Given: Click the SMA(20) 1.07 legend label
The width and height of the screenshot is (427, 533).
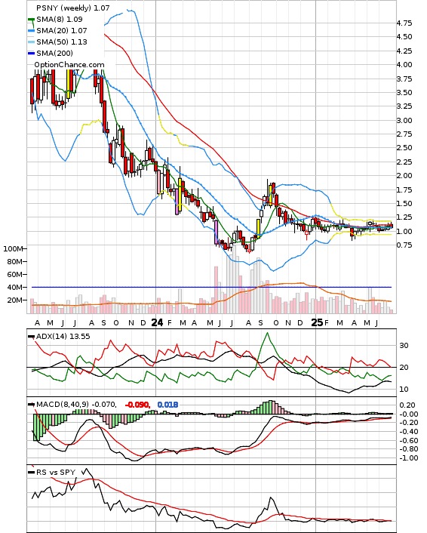Looking at the screenshot, I should (x=62, y=31).
